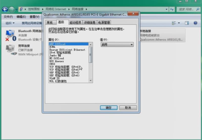202x140 pixels.
Task: Select ECMA in the property list
Action: tap(69, 47)
